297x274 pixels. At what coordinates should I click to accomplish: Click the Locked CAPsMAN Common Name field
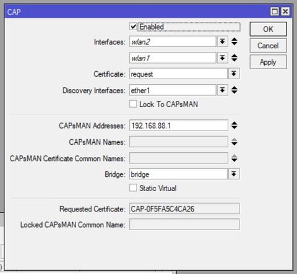click(184, 225)
